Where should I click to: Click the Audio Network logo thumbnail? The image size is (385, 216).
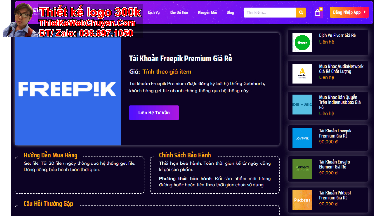302,74
